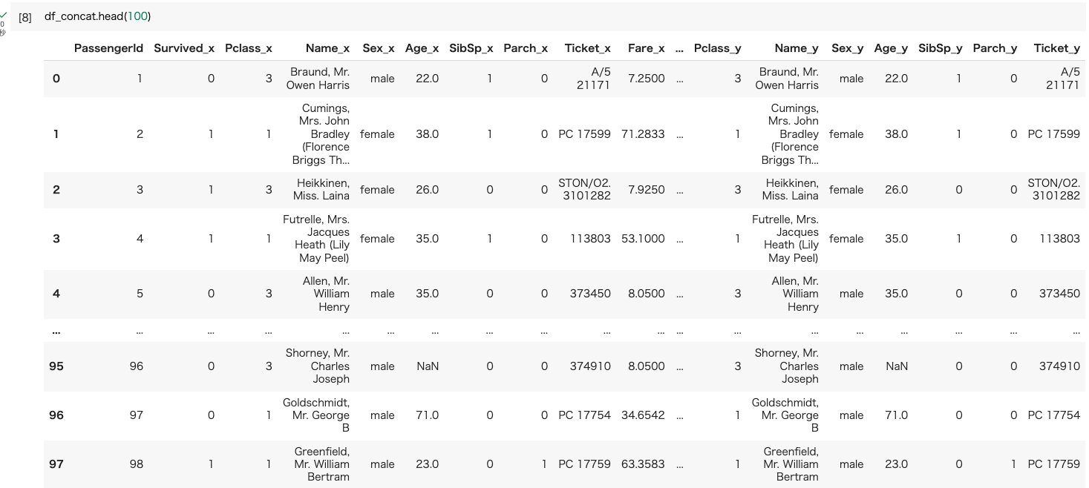
Task: Click the cell number [8] label
Action: 25,17
